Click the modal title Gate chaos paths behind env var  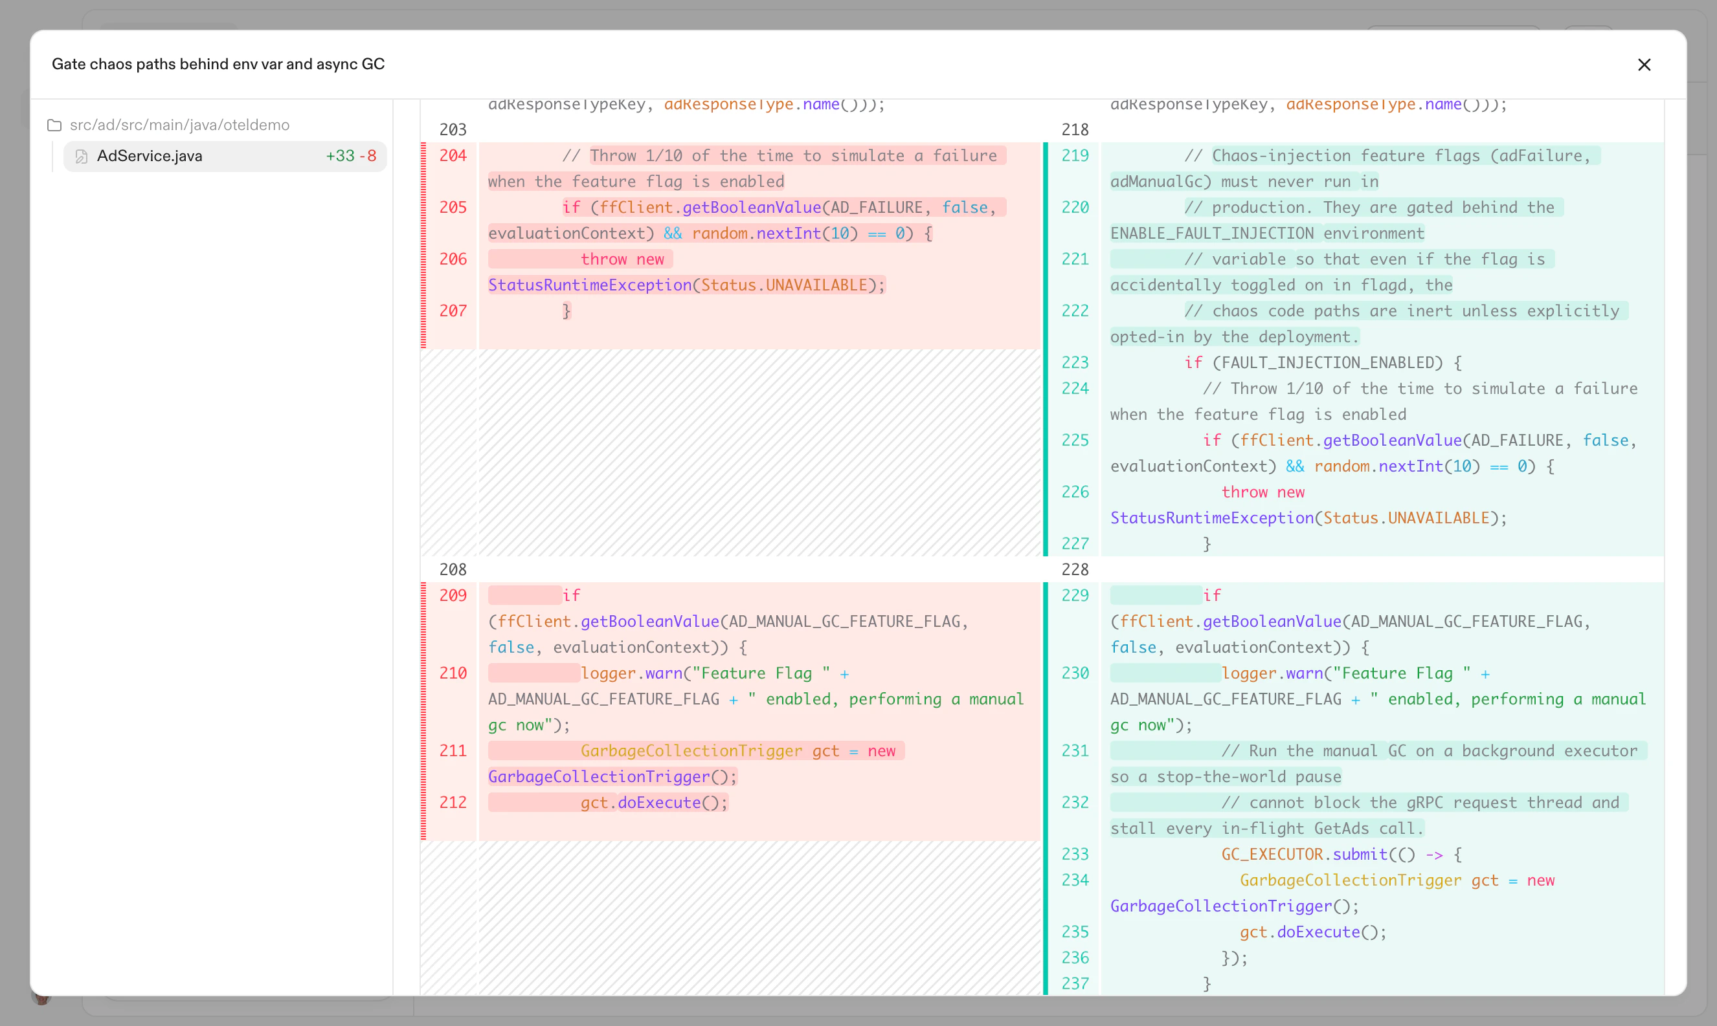click(x=218, y=63)
